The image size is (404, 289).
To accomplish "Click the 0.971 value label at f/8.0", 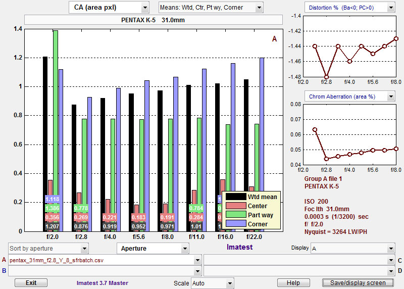I will click(x=167, y=227).
